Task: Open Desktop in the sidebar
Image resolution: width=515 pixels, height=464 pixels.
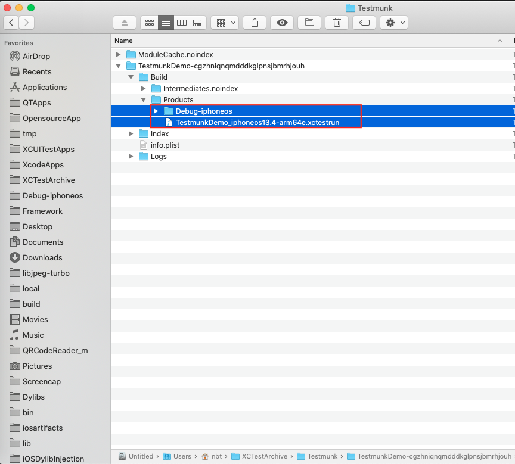Action: pyautogui.click(x=31, y=226)
